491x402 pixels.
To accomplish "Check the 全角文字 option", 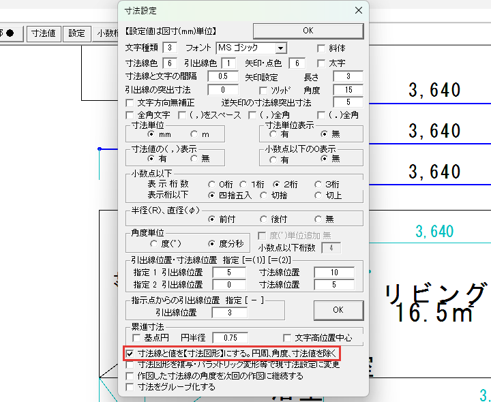I will [x=130, y=115].
